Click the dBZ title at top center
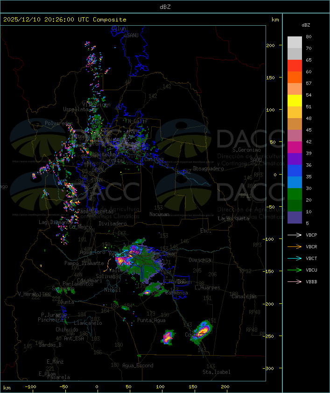The height and width of the screenshot is (393, 330). (x=165, y=7)
